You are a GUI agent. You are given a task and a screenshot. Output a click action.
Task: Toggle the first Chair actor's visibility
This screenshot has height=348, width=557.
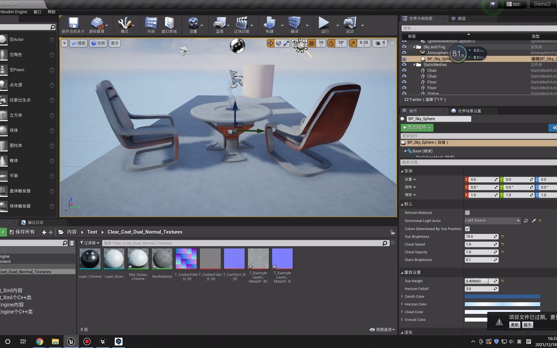[x=404, y=70]
